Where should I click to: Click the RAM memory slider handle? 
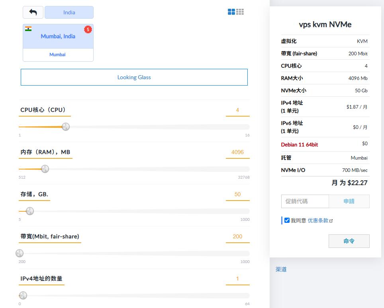[45, 169]
